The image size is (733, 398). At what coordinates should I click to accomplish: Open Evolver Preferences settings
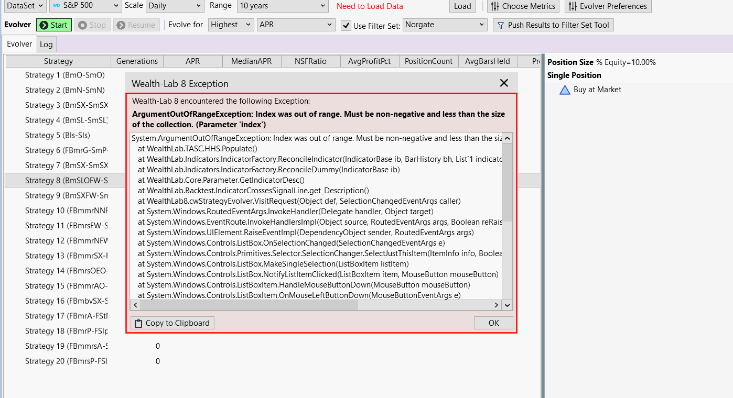point(608,6)
